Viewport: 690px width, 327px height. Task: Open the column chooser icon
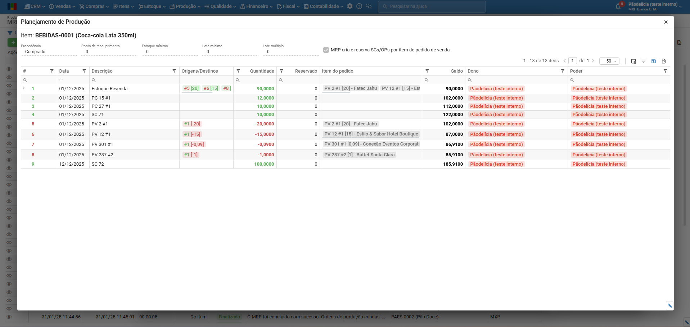click(633, 61)
